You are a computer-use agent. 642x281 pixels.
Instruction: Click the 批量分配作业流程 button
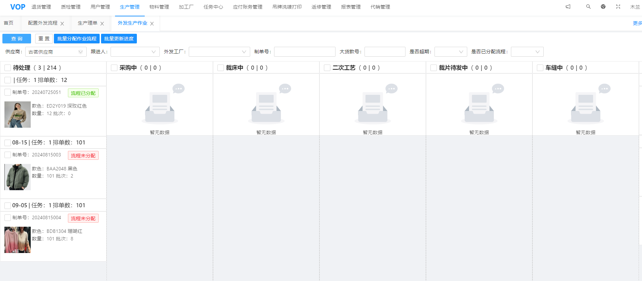pyautogui.click(x=77, y=39)
